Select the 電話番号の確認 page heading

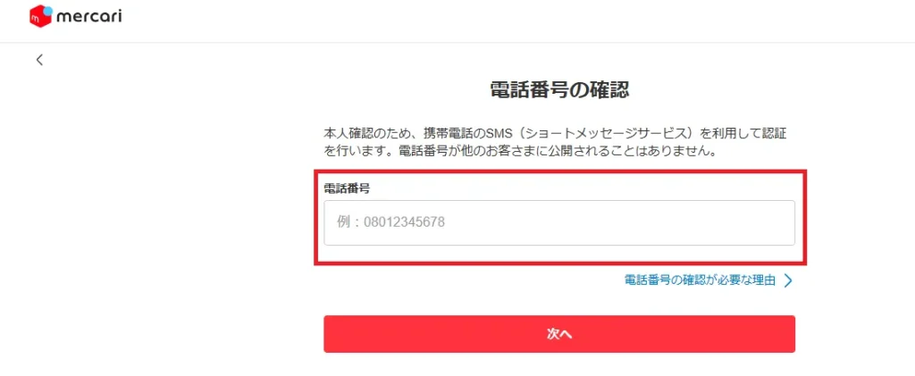point(559,90)
